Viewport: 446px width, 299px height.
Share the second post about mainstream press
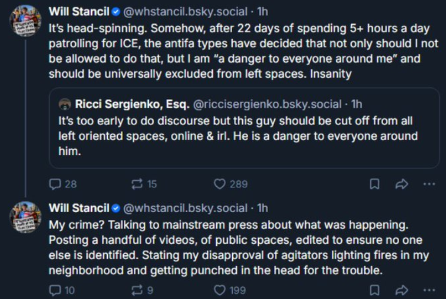click(401, 290)
